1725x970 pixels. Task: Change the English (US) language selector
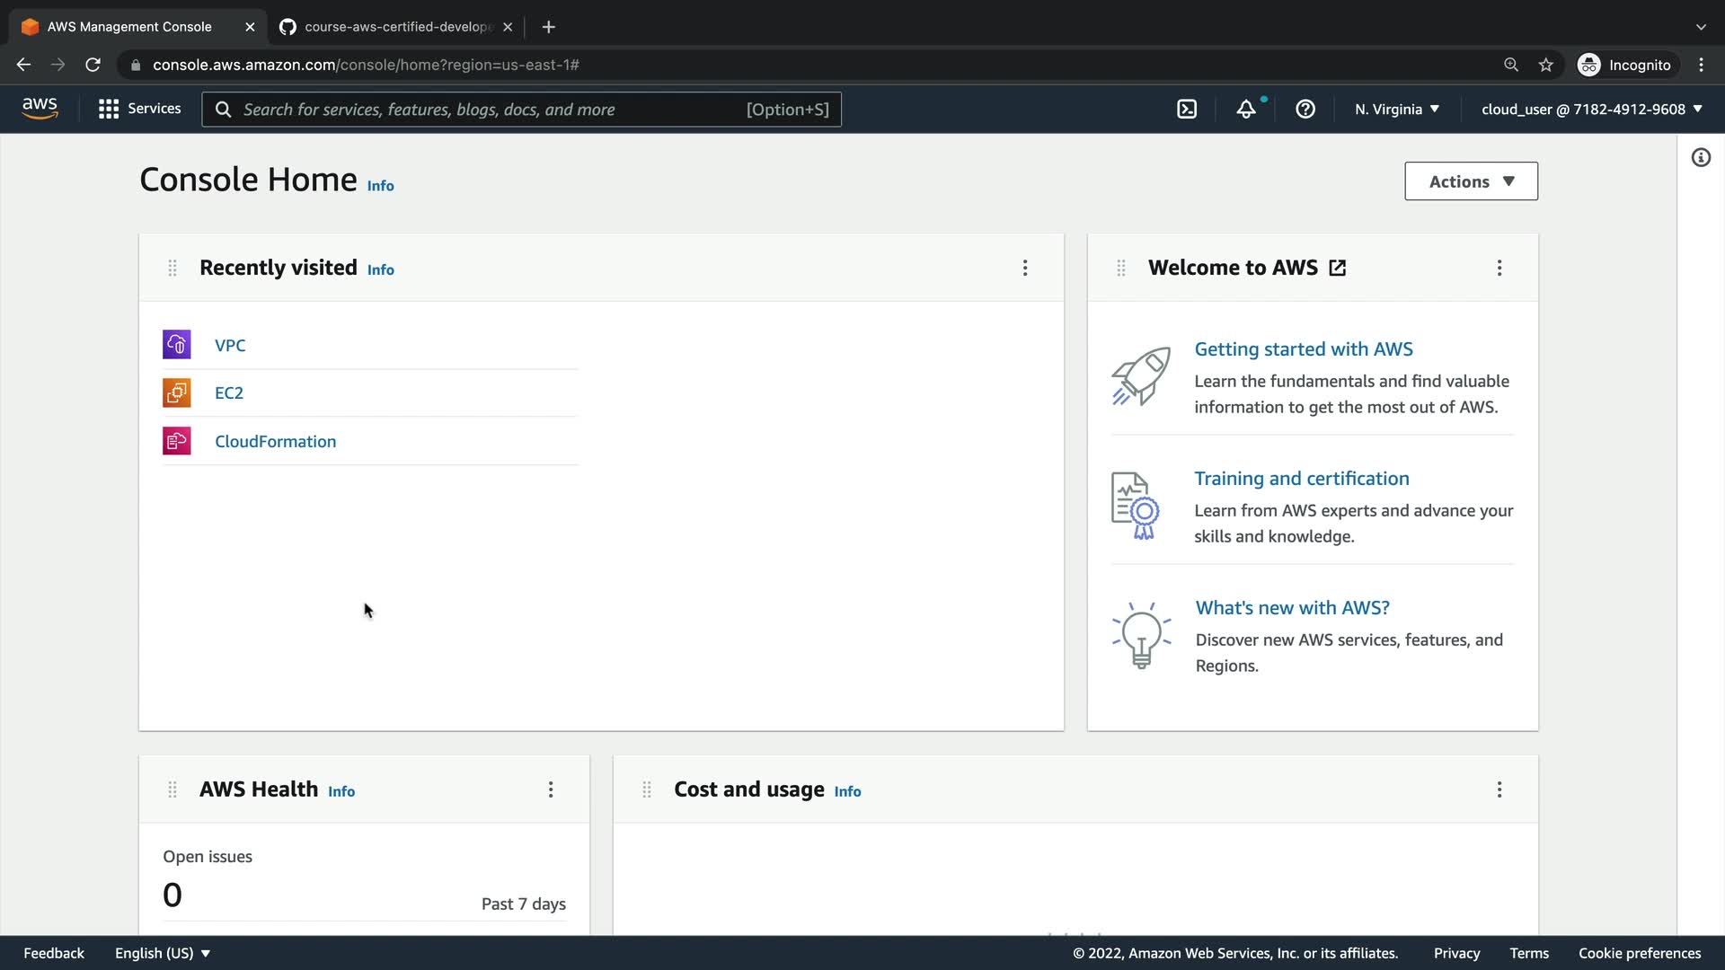(x=162, y=953)
